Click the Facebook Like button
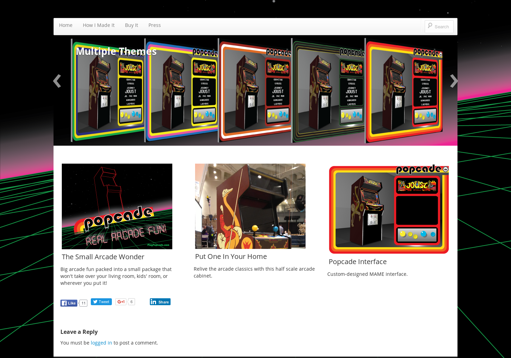Image resolution: width=511 pixels, height=358 pixels. pyautogui.click(x=69, y=303)
